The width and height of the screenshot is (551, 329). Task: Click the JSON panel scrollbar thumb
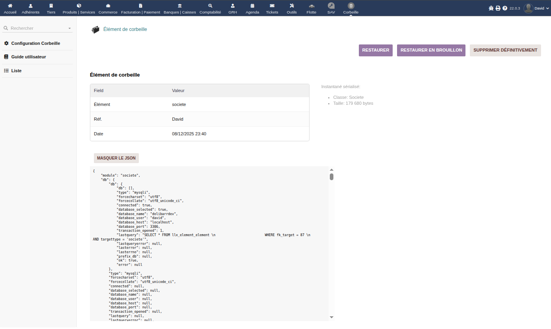click(x=331, y=177)
